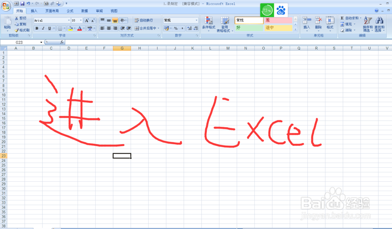Screen dimensions: 392x229
Task: Click Fill (填充) button
Action: click(348, 24)
